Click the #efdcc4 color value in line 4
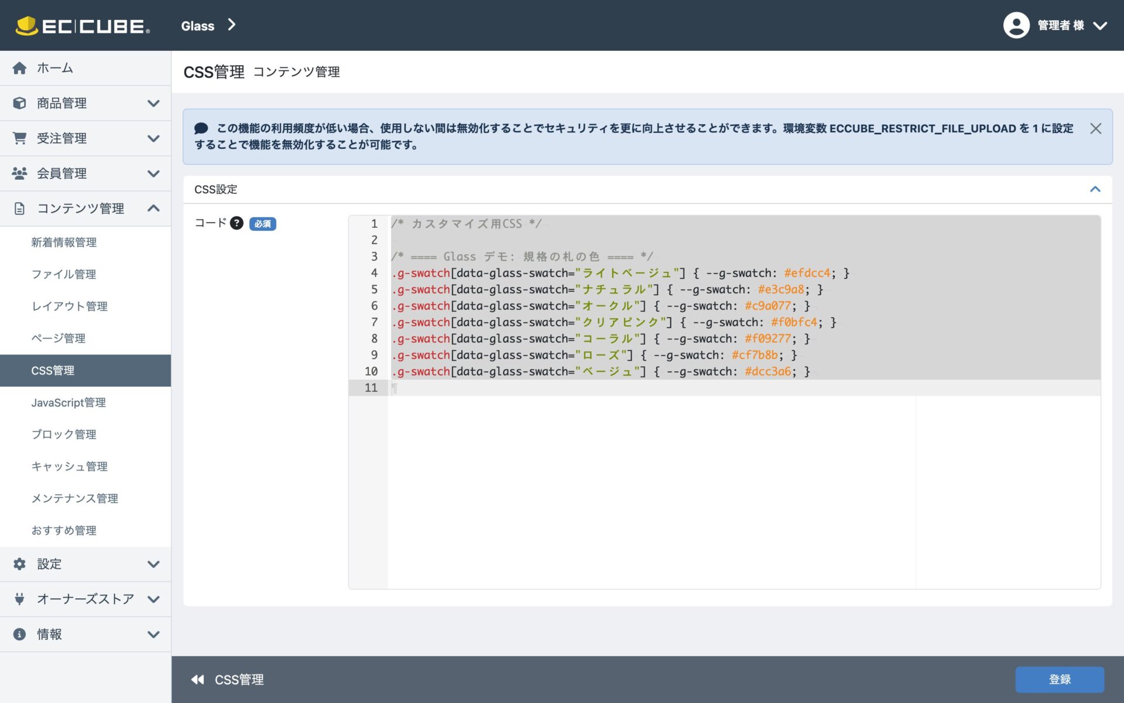The width and height of the screenshot is (1124, 703). tap(807, 273)
